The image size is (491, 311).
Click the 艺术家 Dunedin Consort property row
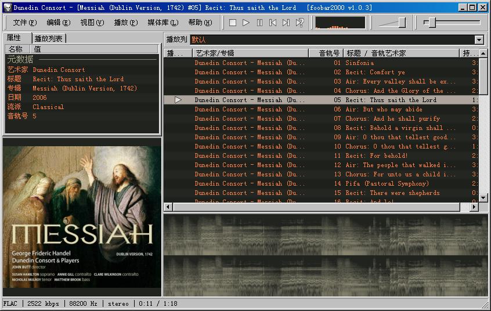82,70
